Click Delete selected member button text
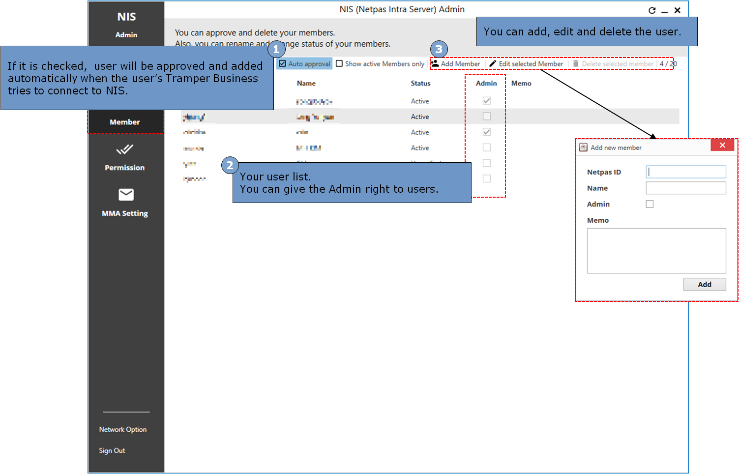The height and width of the screenshot is (474, 739). coord(618,64)
